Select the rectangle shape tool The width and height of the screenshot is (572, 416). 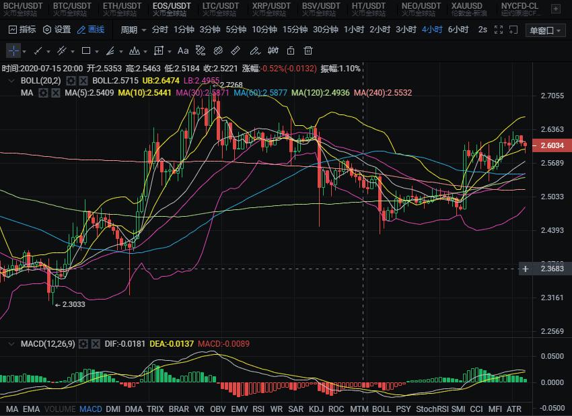[x=86, y=50]
